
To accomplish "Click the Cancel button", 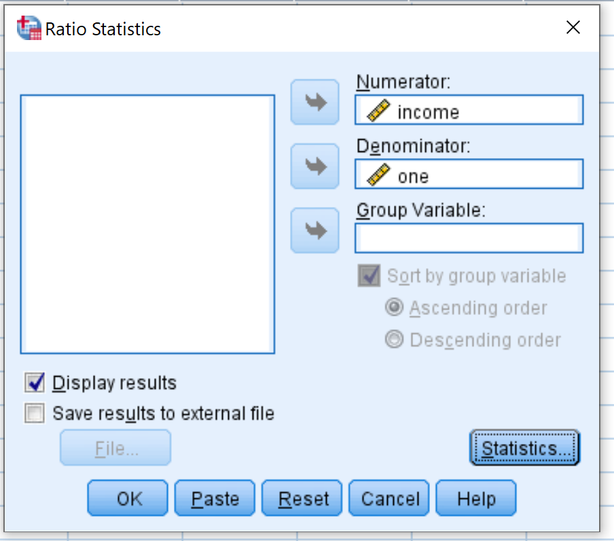I will tap(389, 498).
